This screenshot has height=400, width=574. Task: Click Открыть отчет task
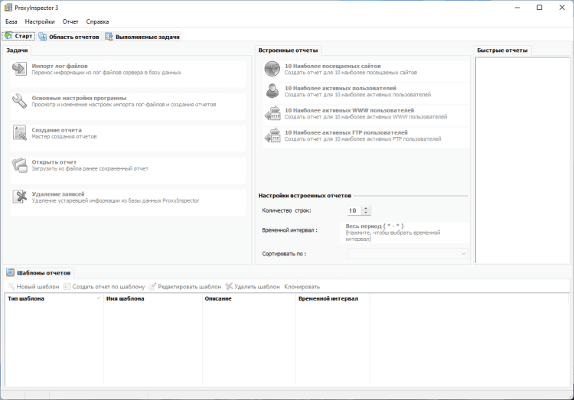coord(128,171)
